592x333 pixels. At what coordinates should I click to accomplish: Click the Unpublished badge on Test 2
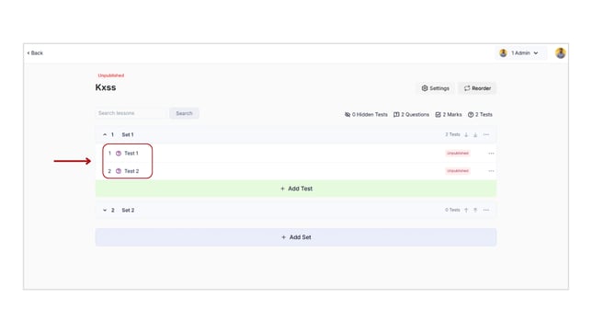click(458, 171)
